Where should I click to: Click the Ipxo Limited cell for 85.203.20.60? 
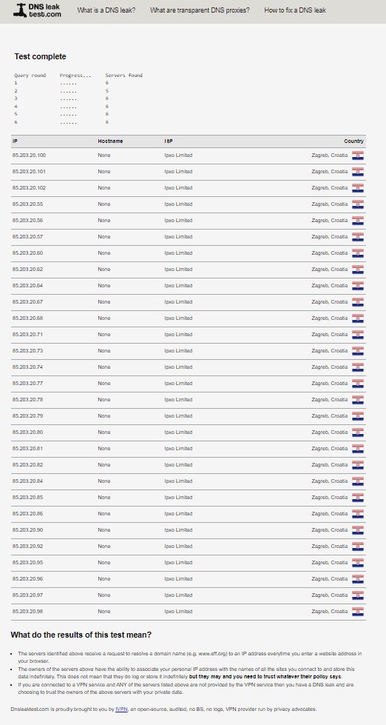pyautogui.click(x=178, y=253)
